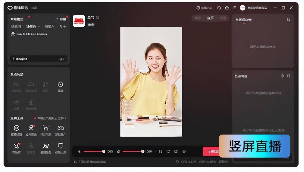Image resolution: width=304 pixels, height=172 pixels.
Task: Mute the speaker volume icon
Action: 118,152
